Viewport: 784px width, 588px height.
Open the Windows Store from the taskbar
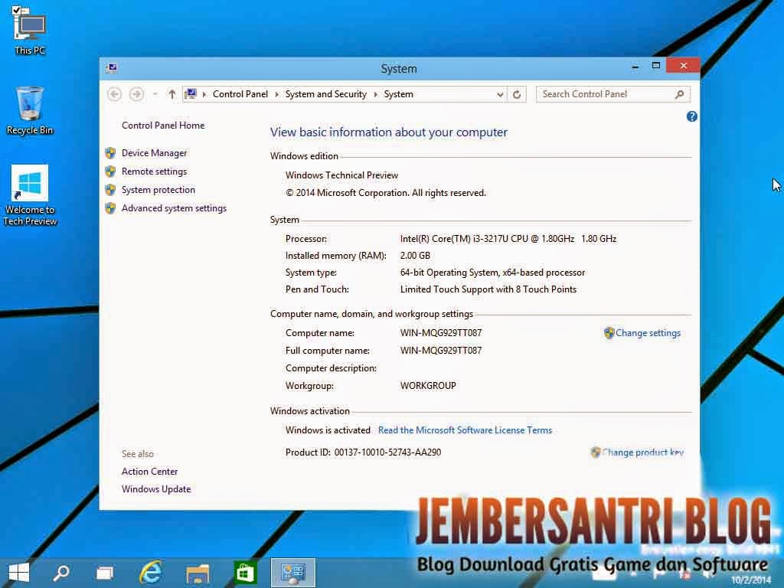[244, 573]
